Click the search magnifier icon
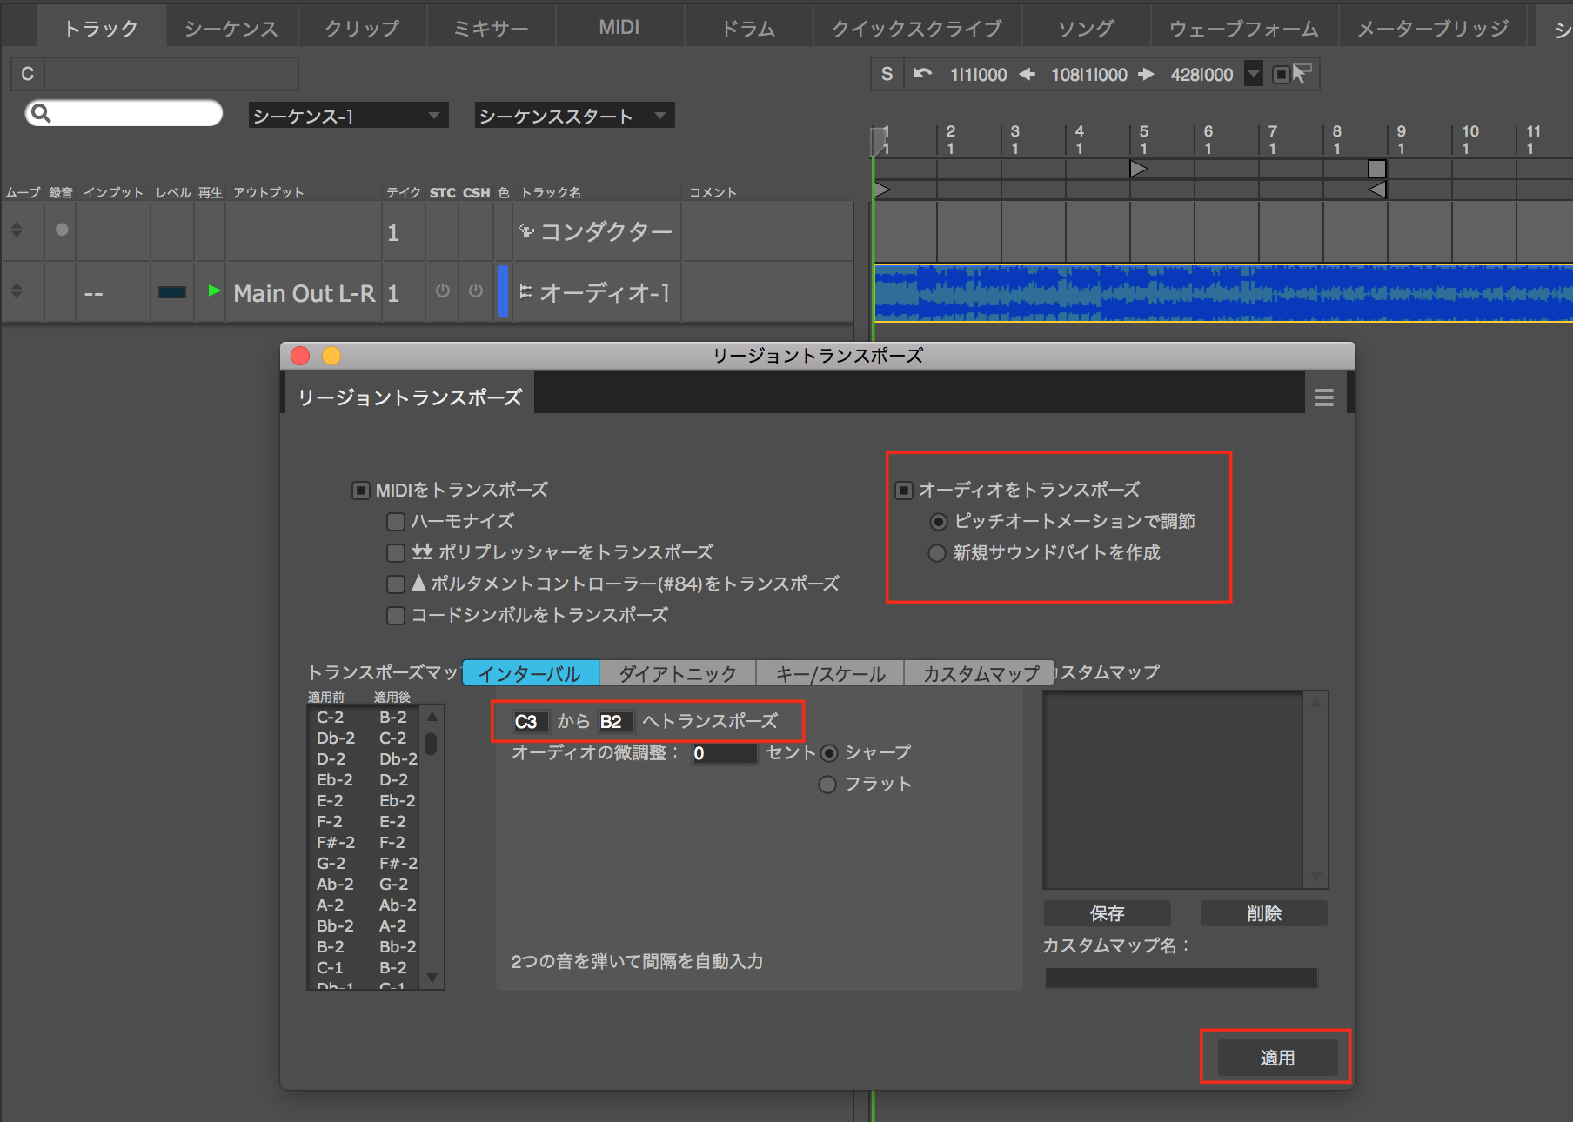The width and height of the screenshot is (1573, 1122). click(41, 113)
